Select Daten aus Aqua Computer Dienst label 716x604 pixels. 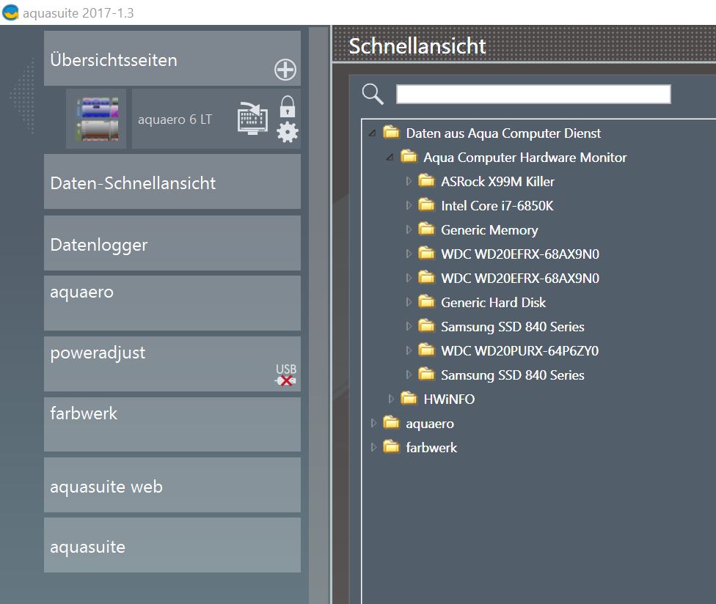(504, 133)
